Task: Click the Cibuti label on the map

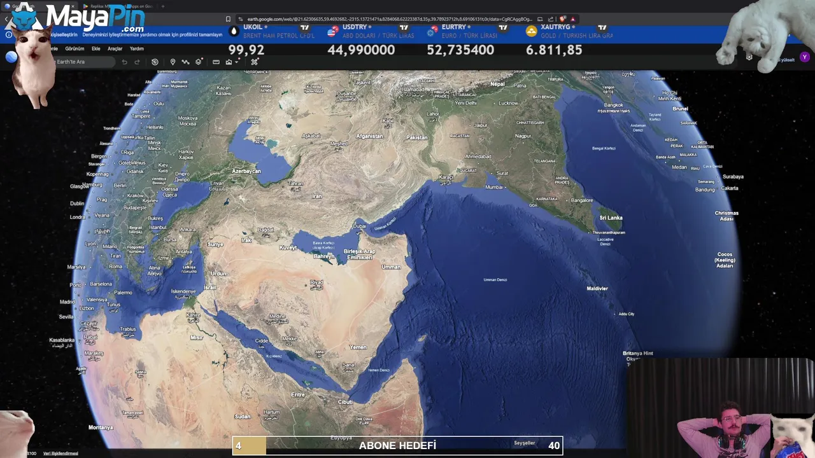Action: tap(345, 402)
